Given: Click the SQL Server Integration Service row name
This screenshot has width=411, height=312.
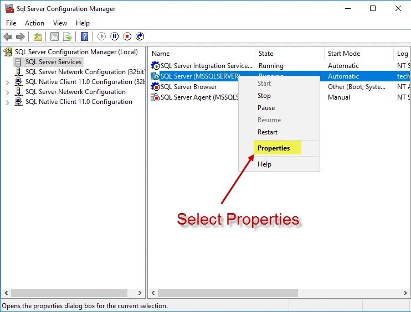Looking at the screenshot, I should point(206,65).
